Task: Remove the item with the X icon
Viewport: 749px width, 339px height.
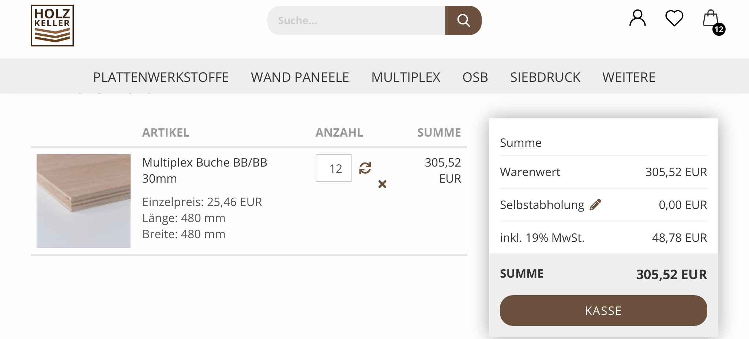Action: click(382, 184)
